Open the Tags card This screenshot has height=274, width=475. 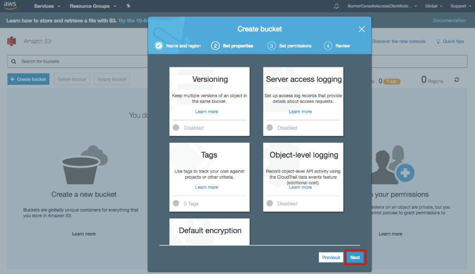pyautogui.click(x=209, y=177)
